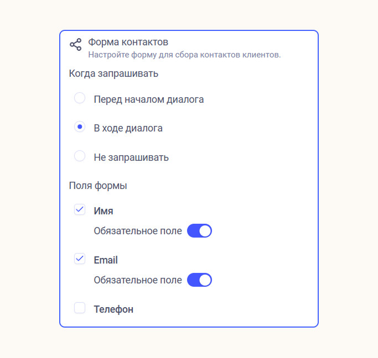Screen dimensions: 378x358
Task: Click Обязательное поле text under Имя
Action: [138, 231]
